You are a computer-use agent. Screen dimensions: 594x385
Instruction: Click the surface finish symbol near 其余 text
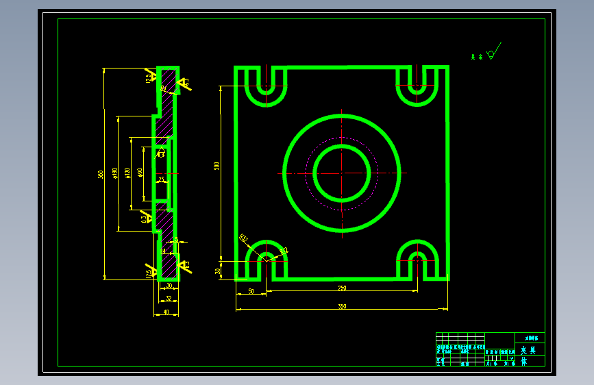point(493,51)
